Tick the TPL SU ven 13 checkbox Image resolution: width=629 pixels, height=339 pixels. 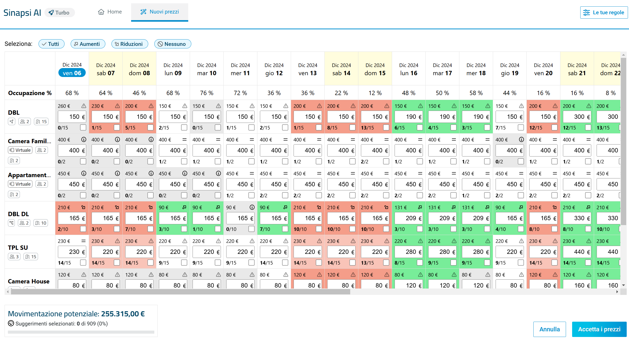(x=319, y=262)
